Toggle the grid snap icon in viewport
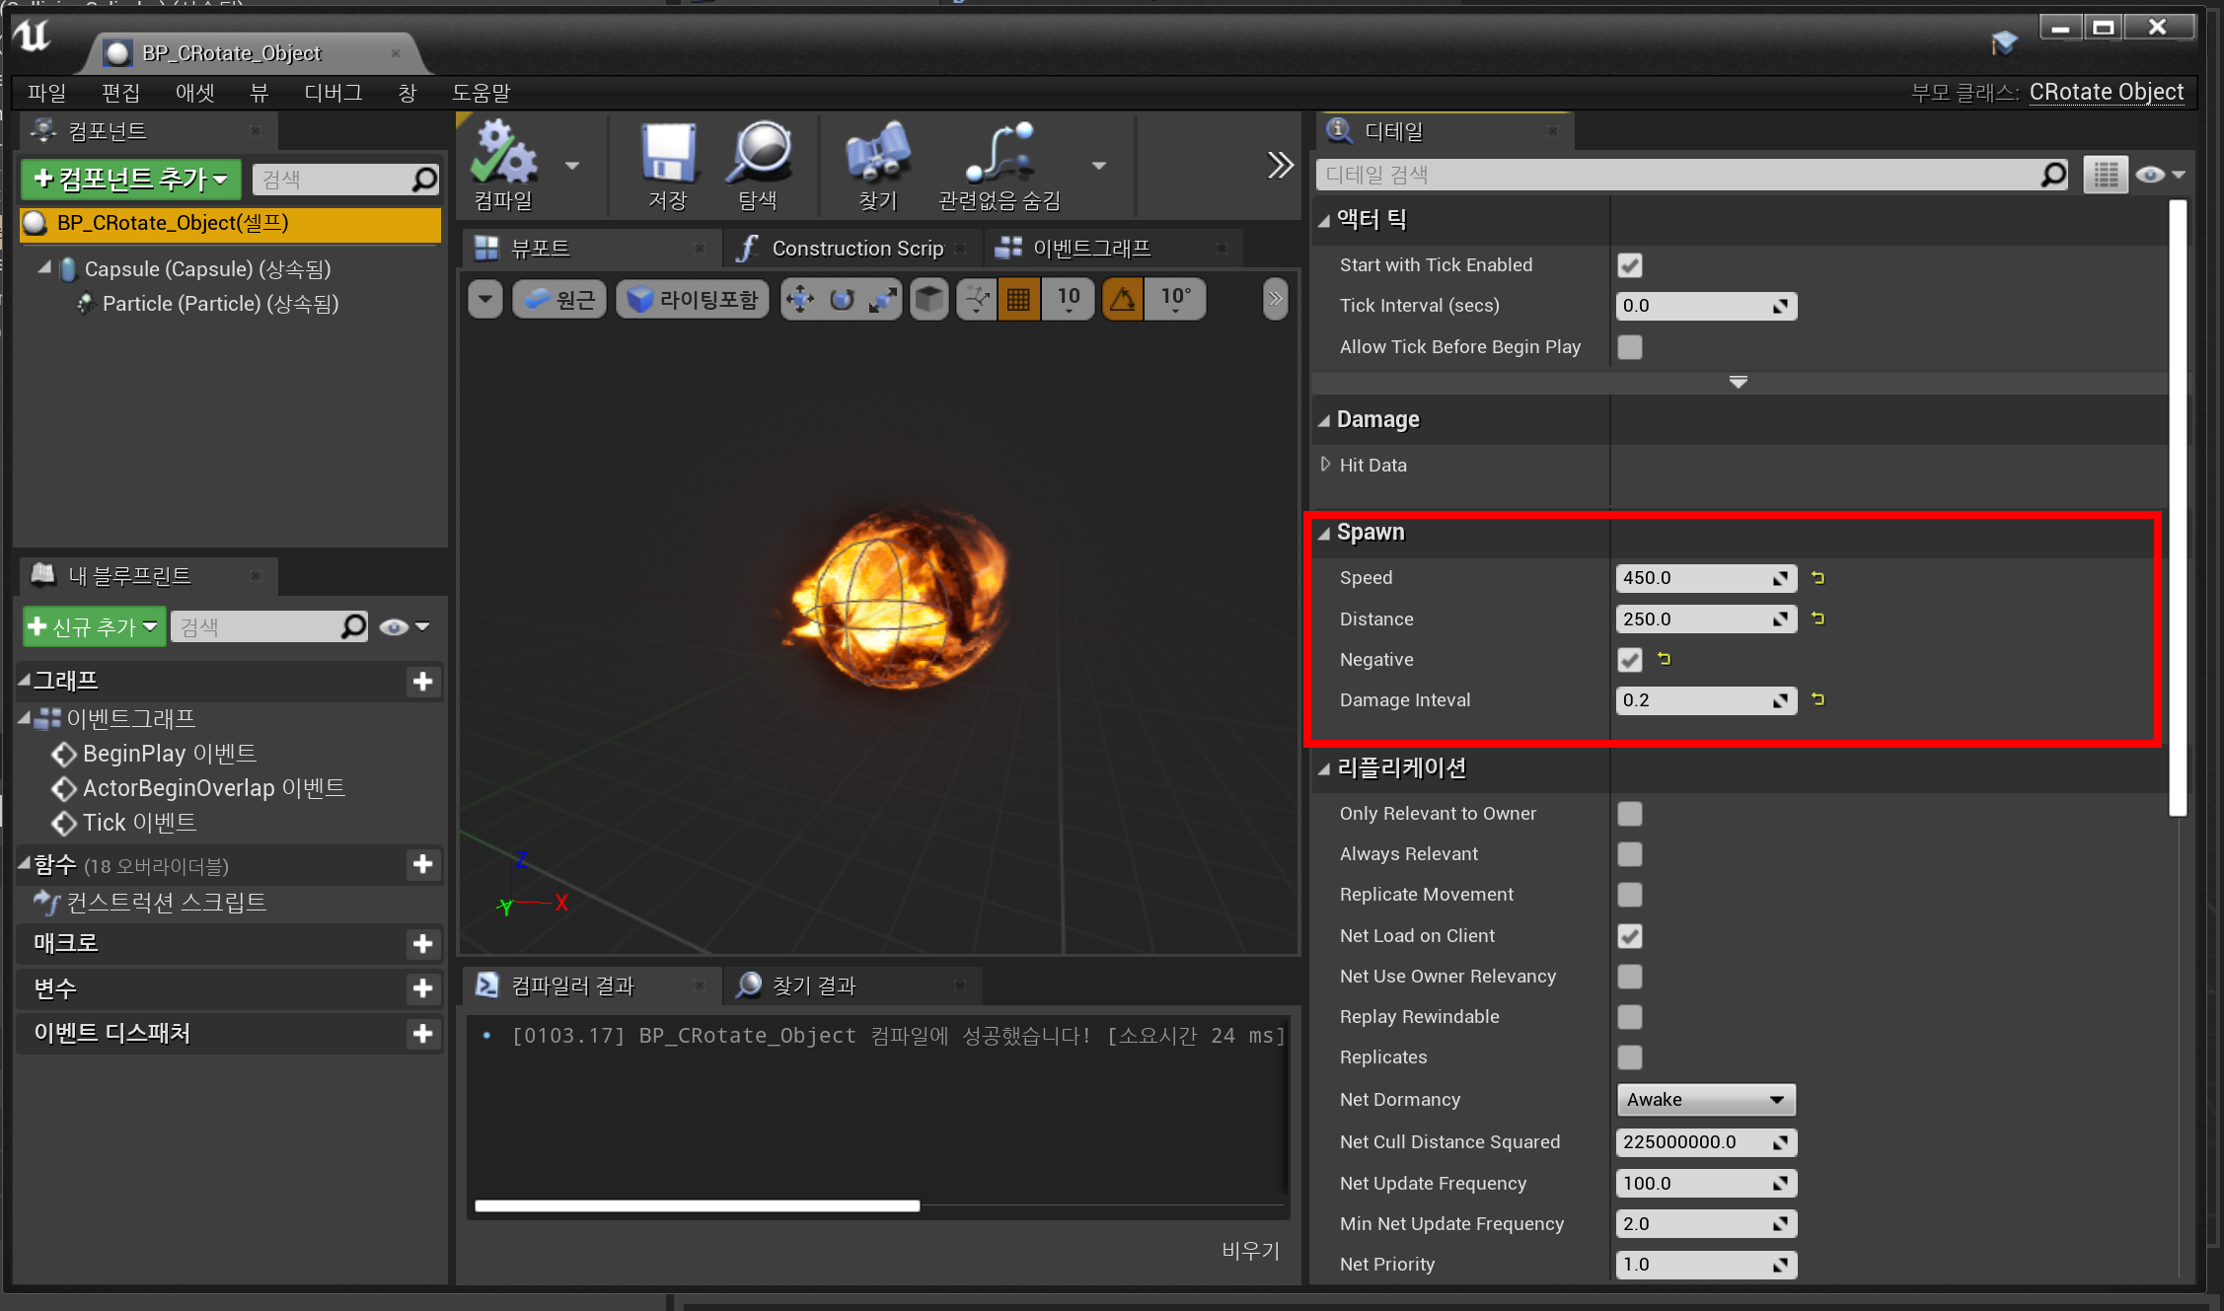This screenshot has width=2224, height=1311. click(x=1018, y=299)
